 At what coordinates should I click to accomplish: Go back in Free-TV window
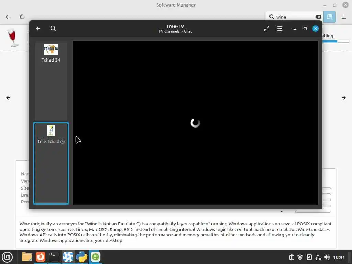[38, 29]
